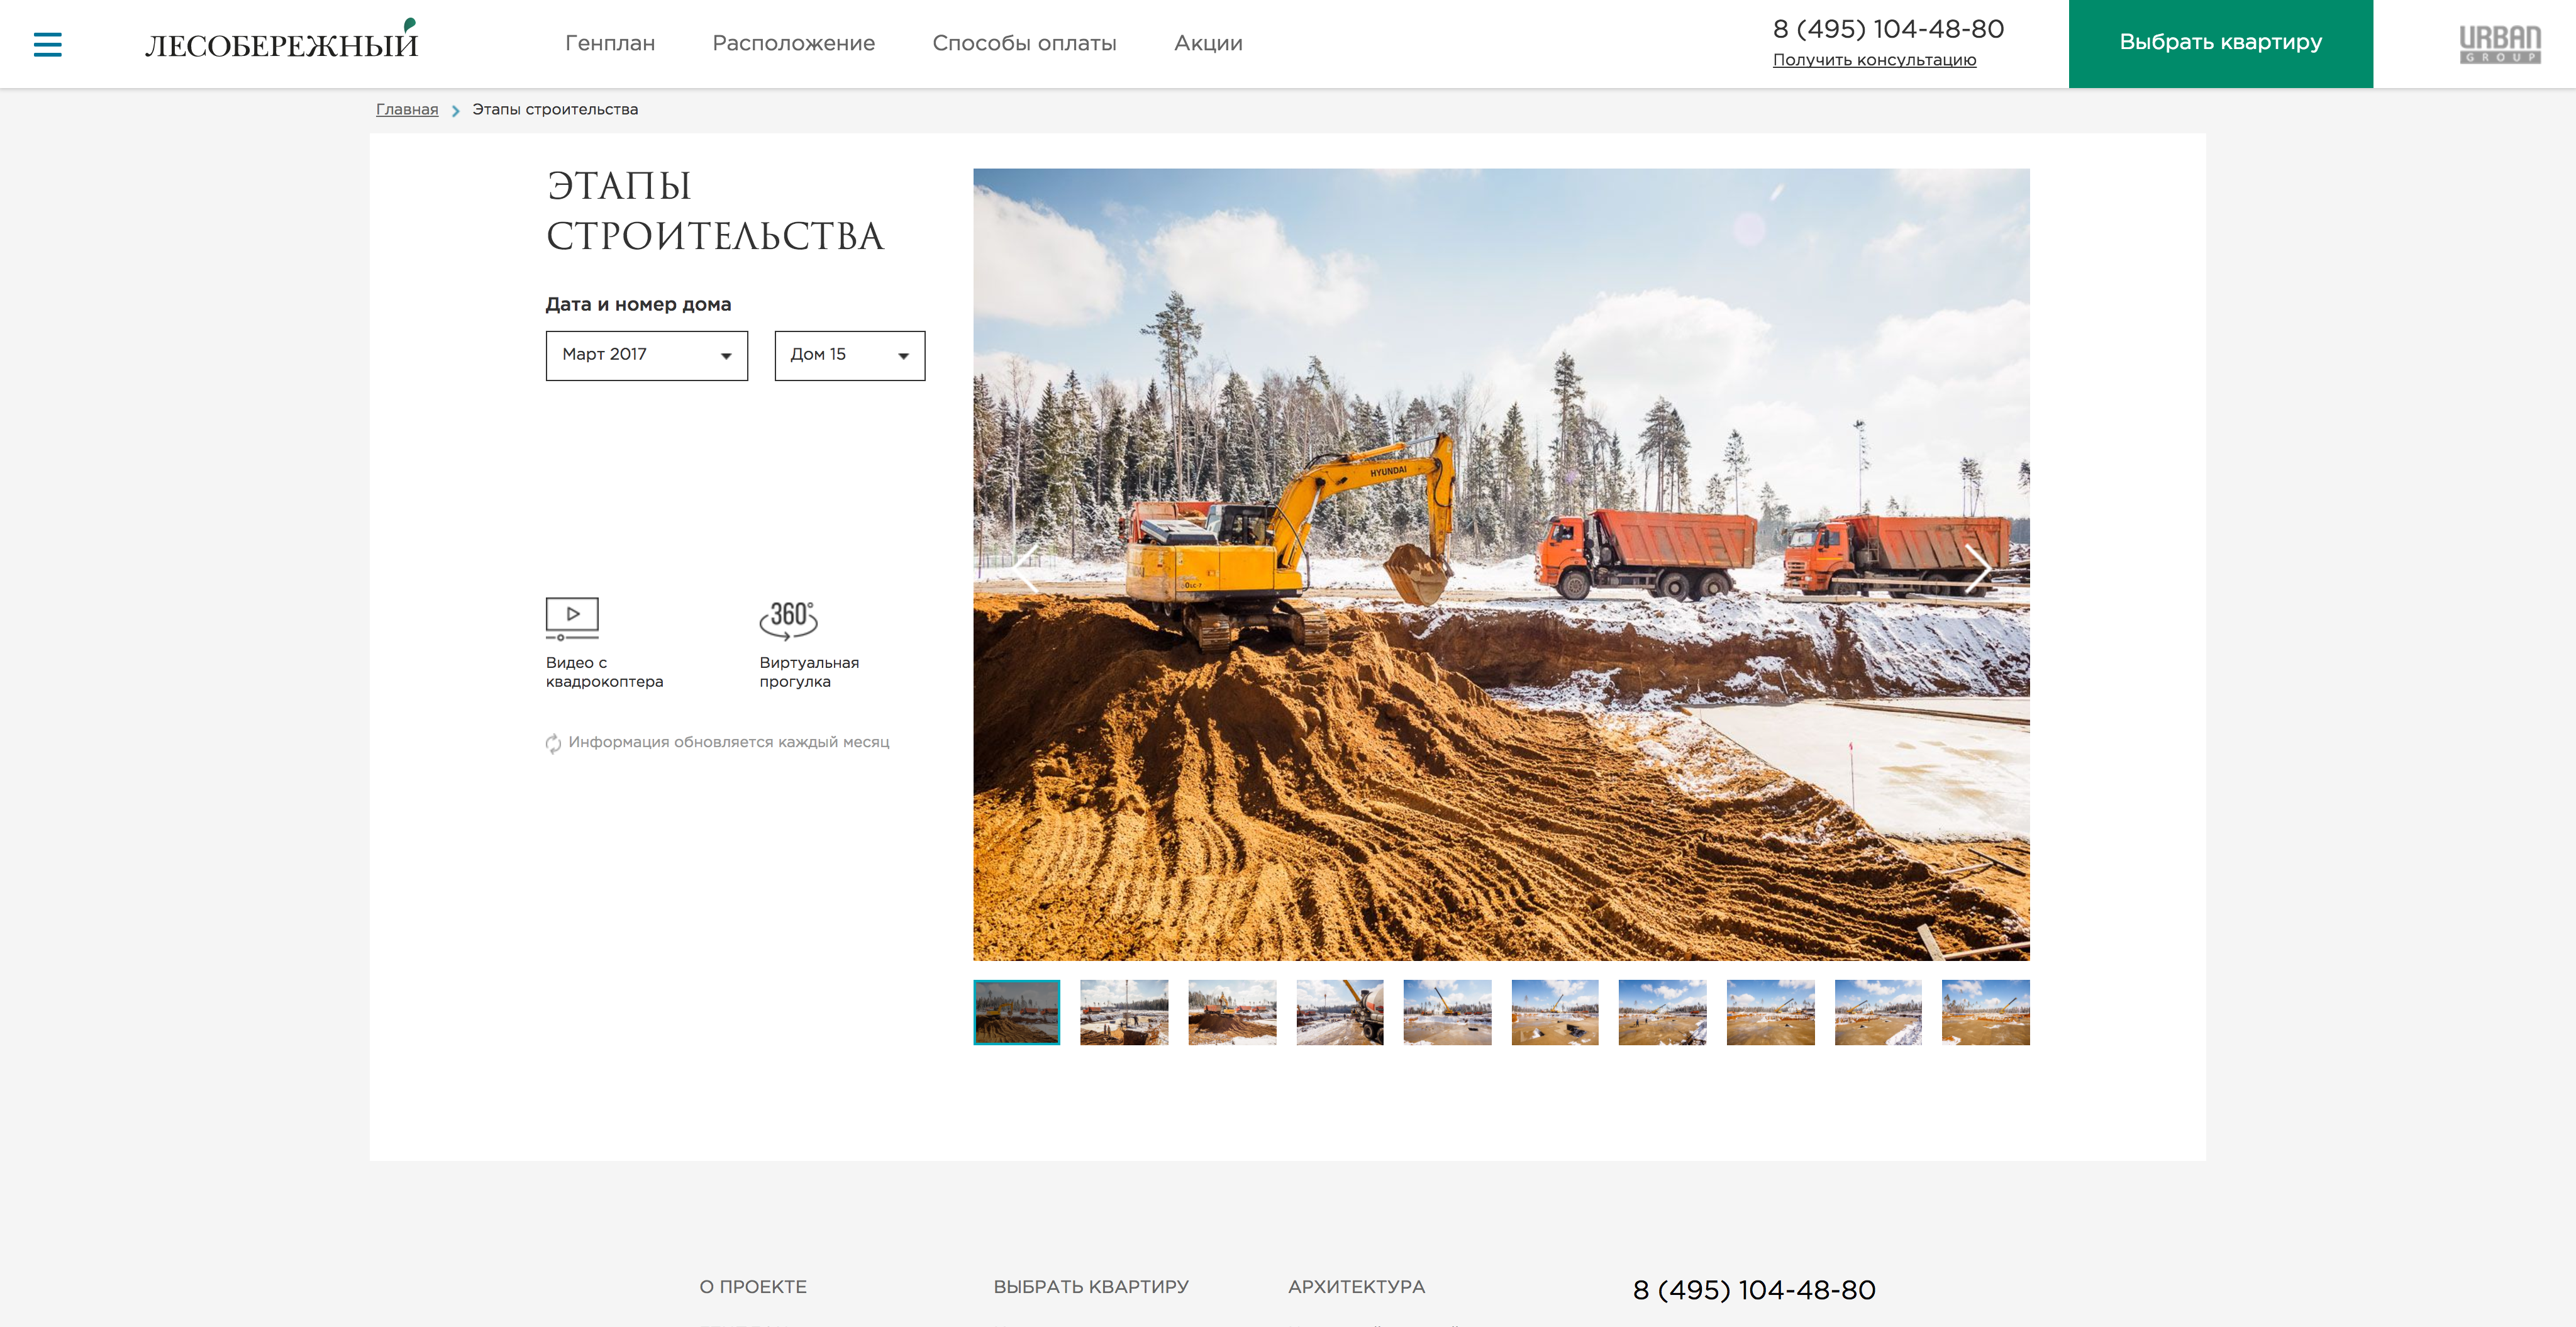Expand the Март 2017 date dropdown
The image size is (2576, 1327).
pyautogui.click(x=646, y=355)
